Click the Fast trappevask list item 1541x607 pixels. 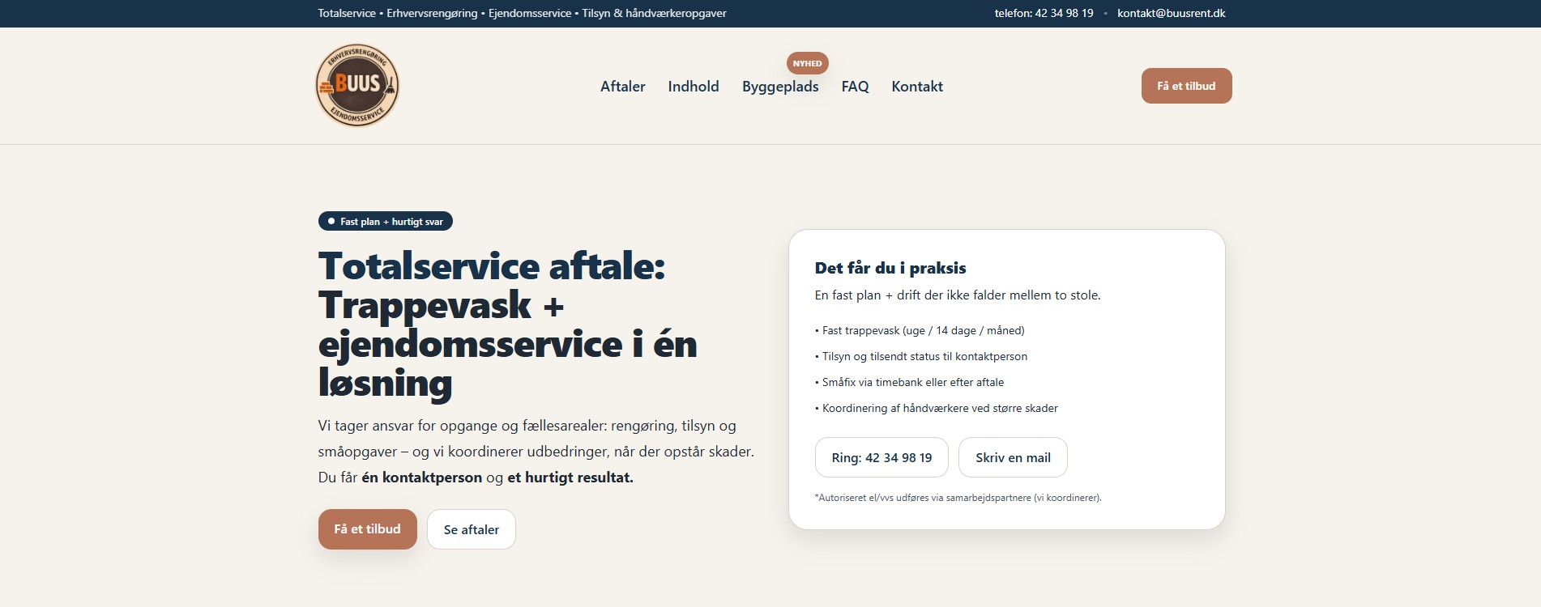[x=920, y=330]
